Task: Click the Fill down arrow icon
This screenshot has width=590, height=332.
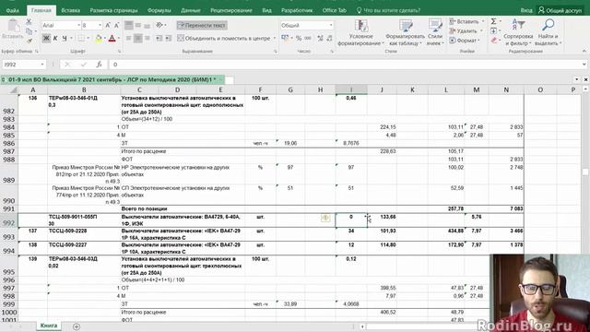Action: tap(494, 30)
